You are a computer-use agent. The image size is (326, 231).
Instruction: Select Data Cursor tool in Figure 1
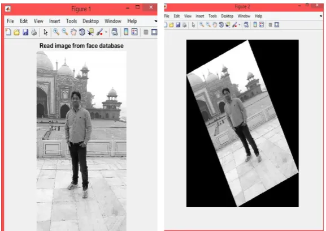click(90, 32)
